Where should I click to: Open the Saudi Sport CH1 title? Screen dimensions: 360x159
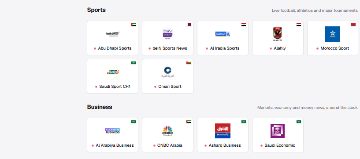point(115,87)
